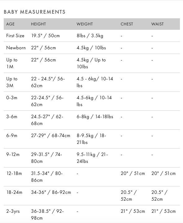Click the Up to 3M age cell
This screenshot has width=183, height=223.
tap(12, 82)
